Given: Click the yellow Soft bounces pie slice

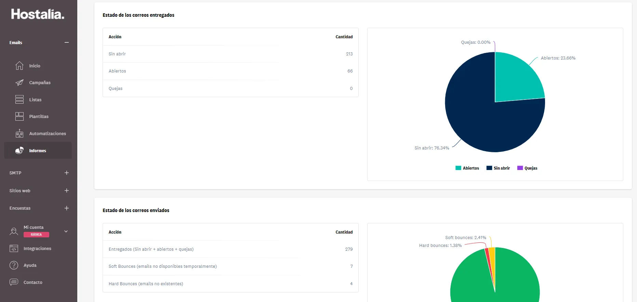Looking at the screenshot, I should [x=492, y=260].
